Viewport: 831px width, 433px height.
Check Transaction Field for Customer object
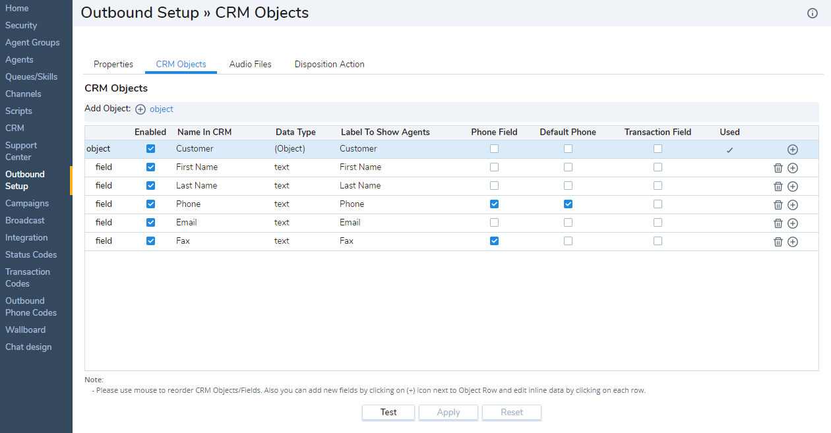coord(658,149)
